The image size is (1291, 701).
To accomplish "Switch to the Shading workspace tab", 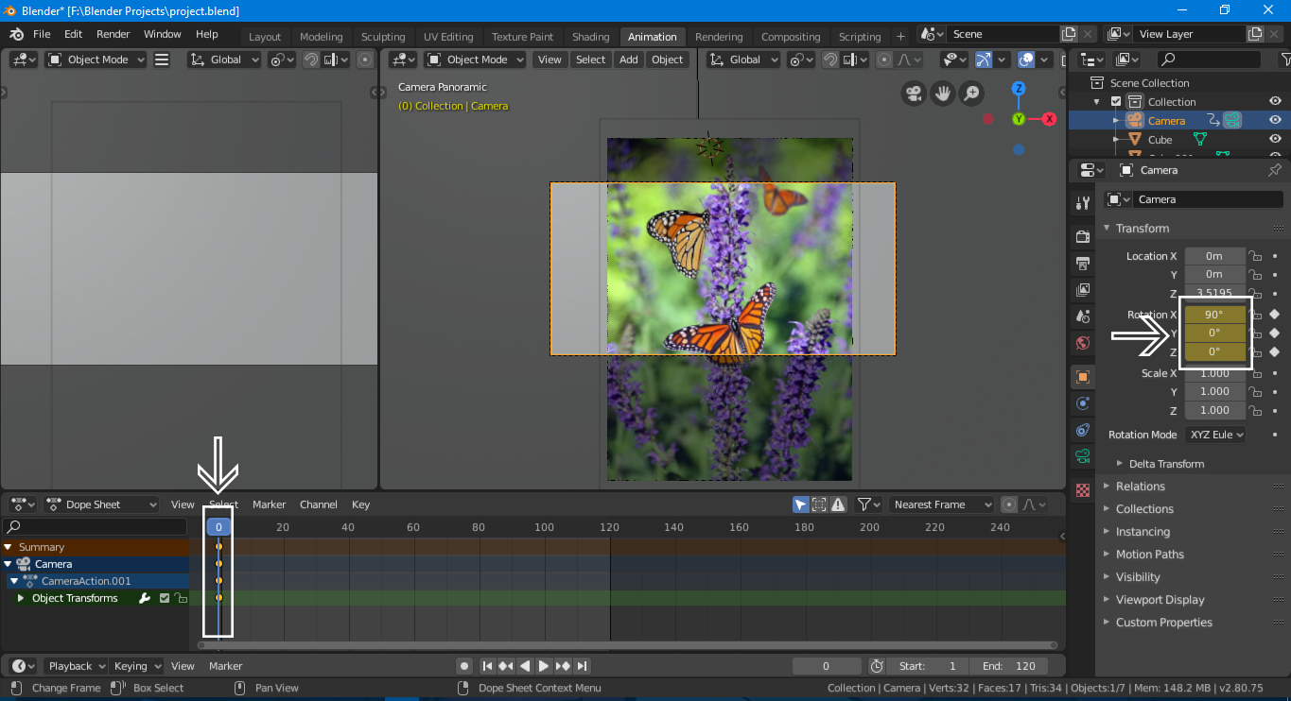I will (x=590, y=37).
